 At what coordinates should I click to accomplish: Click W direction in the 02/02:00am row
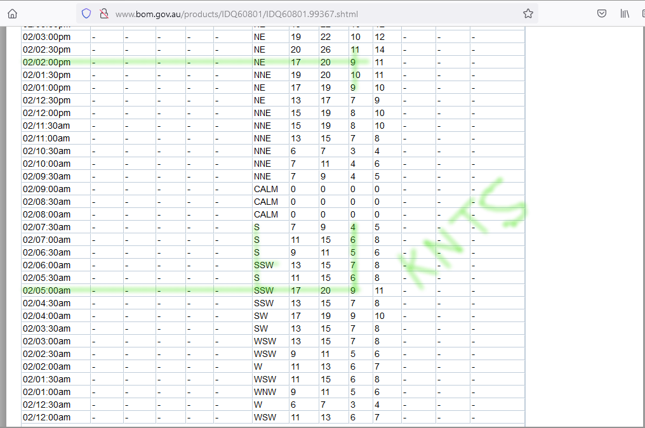(x=257, y=366)
